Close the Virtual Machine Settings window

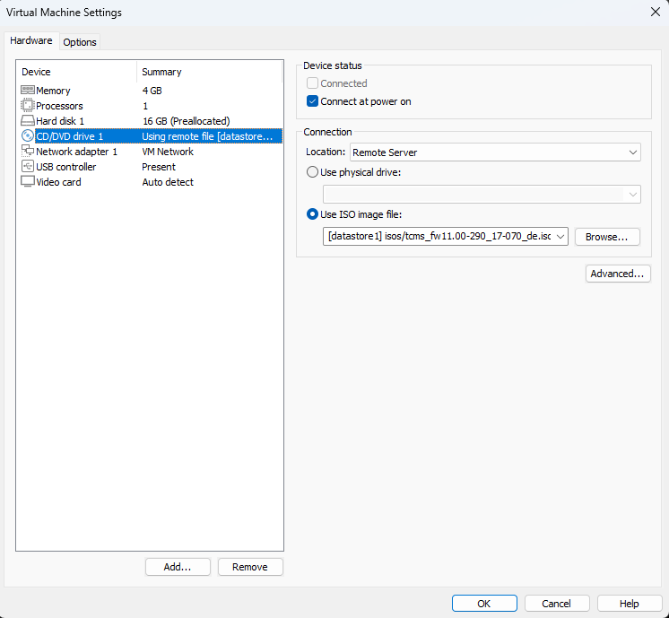click(654, 12)
